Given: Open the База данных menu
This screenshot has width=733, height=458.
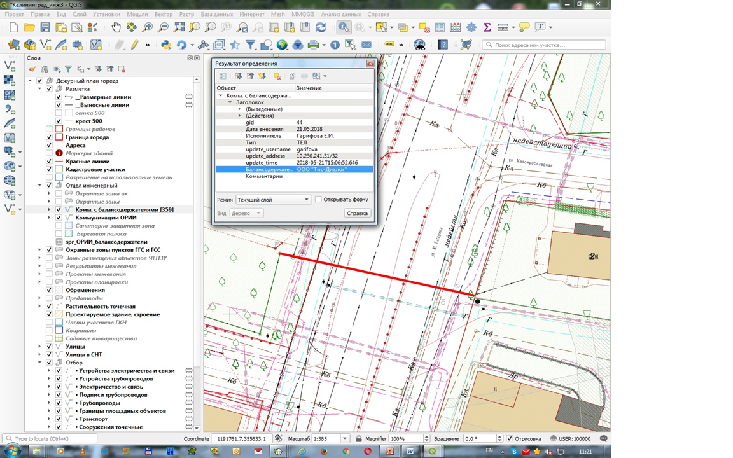Looking at the screenshot, I should click(216, 14).
